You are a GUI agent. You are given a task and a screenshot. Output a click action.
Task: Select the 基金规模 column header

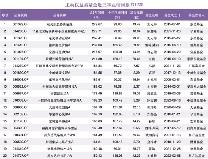click(137, 15)
